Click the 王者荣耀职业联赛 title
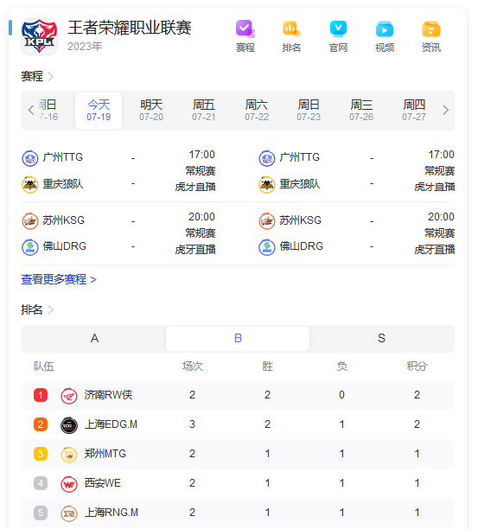 (129, 28)
